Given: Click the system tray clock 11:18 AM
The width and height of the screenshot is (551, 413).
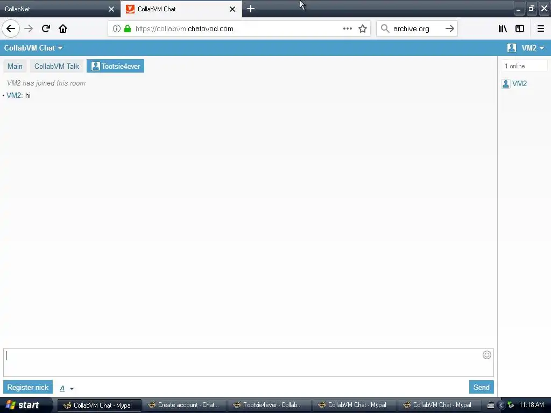Looking at the screenshot, I should [x=532, y=405].
